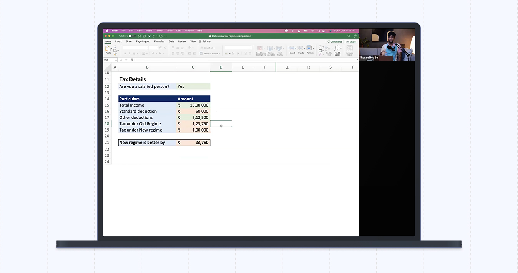Expand the AutoSum dropdown arrow
Viewport: 518px width, 273px height.
pos(324,47)
